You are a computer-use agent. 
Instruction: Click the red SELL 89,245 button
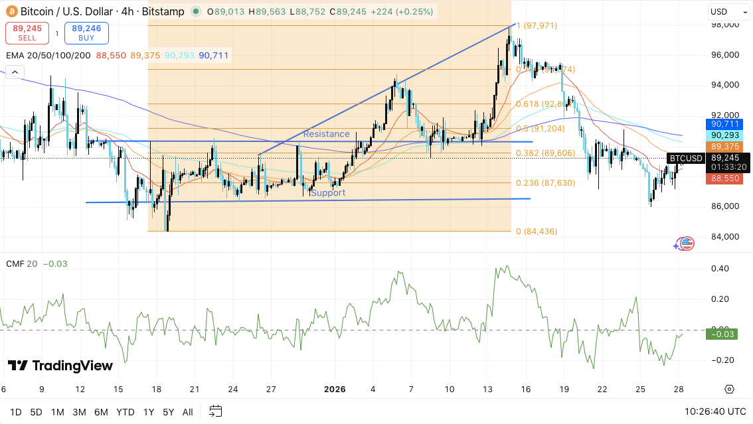(x=27, y=33)
